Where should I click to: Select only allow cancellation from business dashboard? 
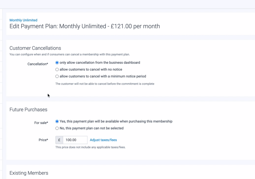[57, 63]
